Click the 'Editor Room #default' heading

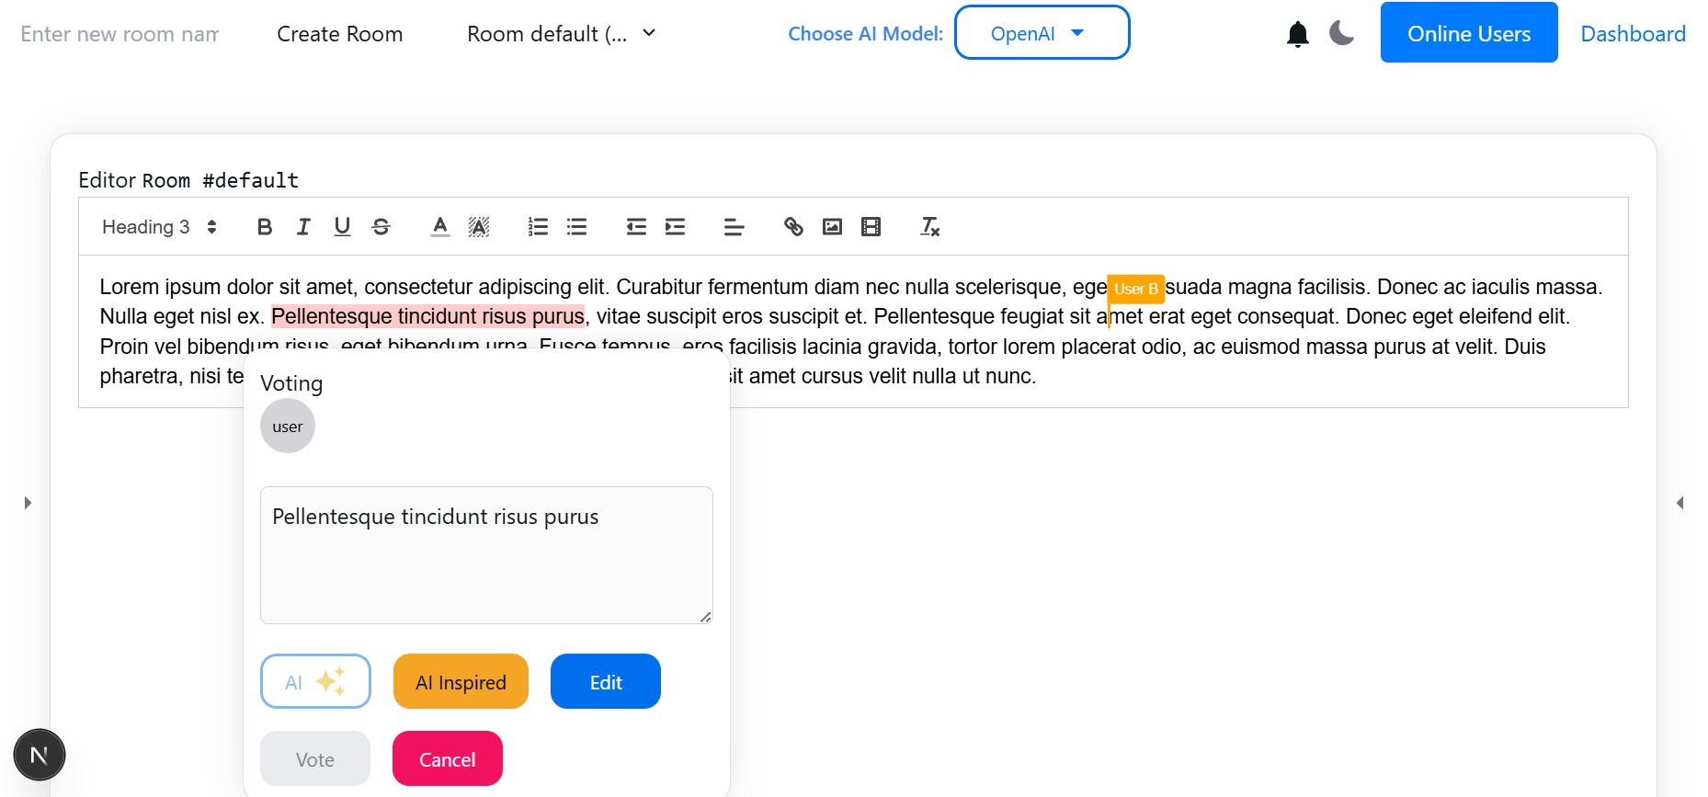tap(188, 180)
